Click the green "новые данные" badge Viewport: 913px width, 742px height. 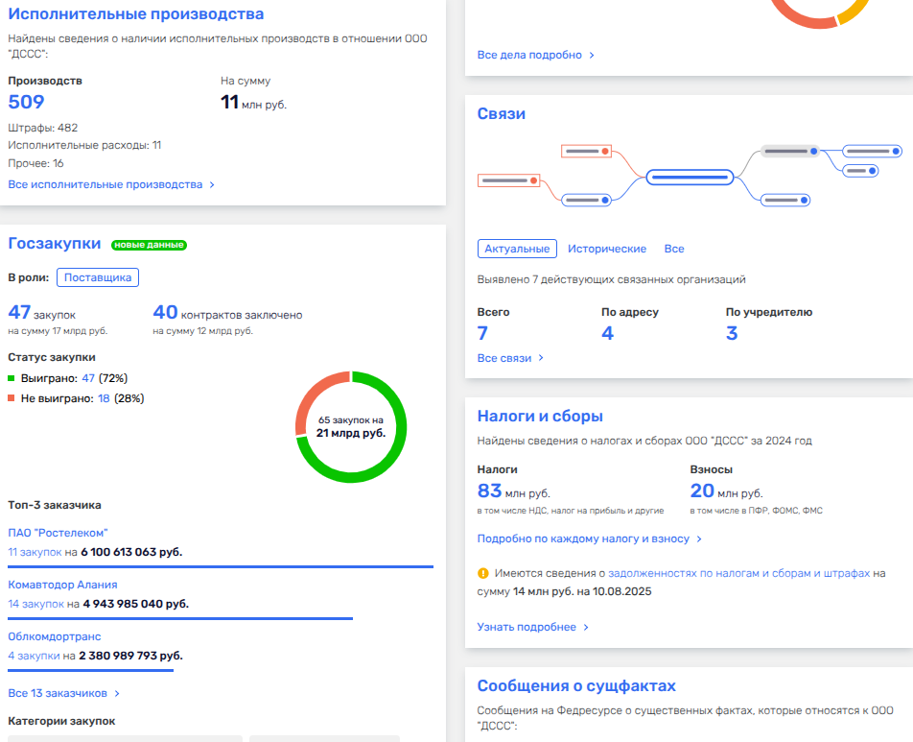pyautogui.click(x=149, y=245)
